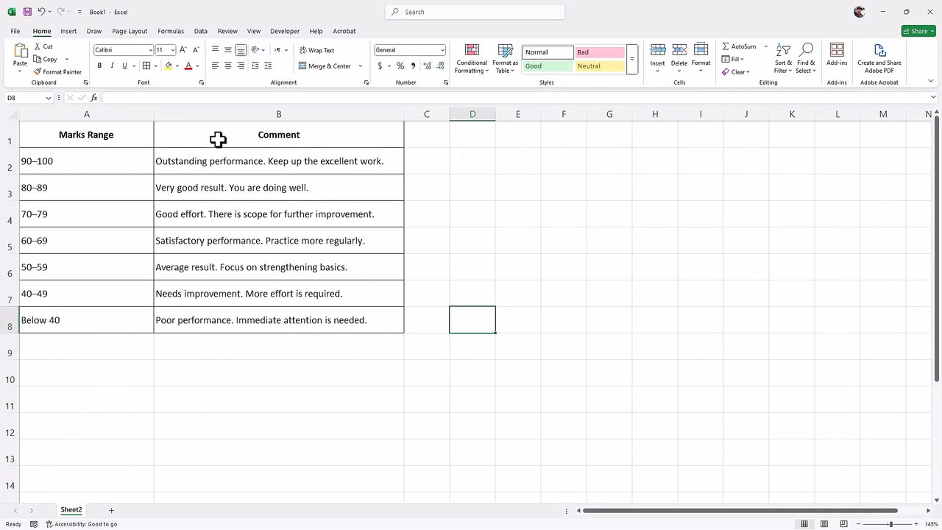Image resolution: width=942 pixels, height=530 pixels.
Task: Apply the Neutral cell style swatch
Action: pyautogui.click(x=600, y=66)
